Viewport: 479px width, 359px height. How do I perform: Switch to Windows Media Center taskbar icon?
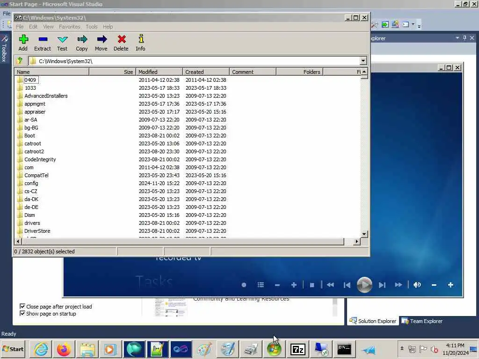coord(274,349)
